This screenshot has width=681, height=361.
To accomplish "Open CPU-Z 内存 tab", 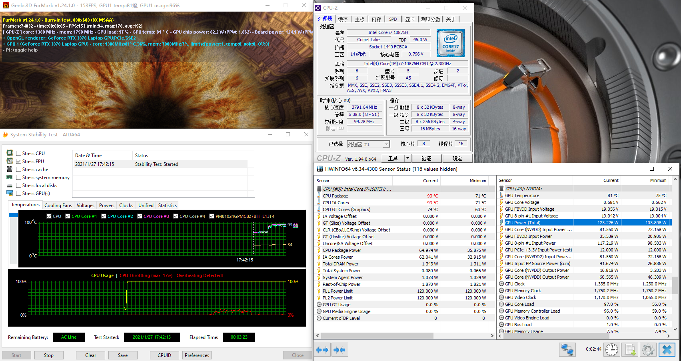I will (x=377, y=19).
